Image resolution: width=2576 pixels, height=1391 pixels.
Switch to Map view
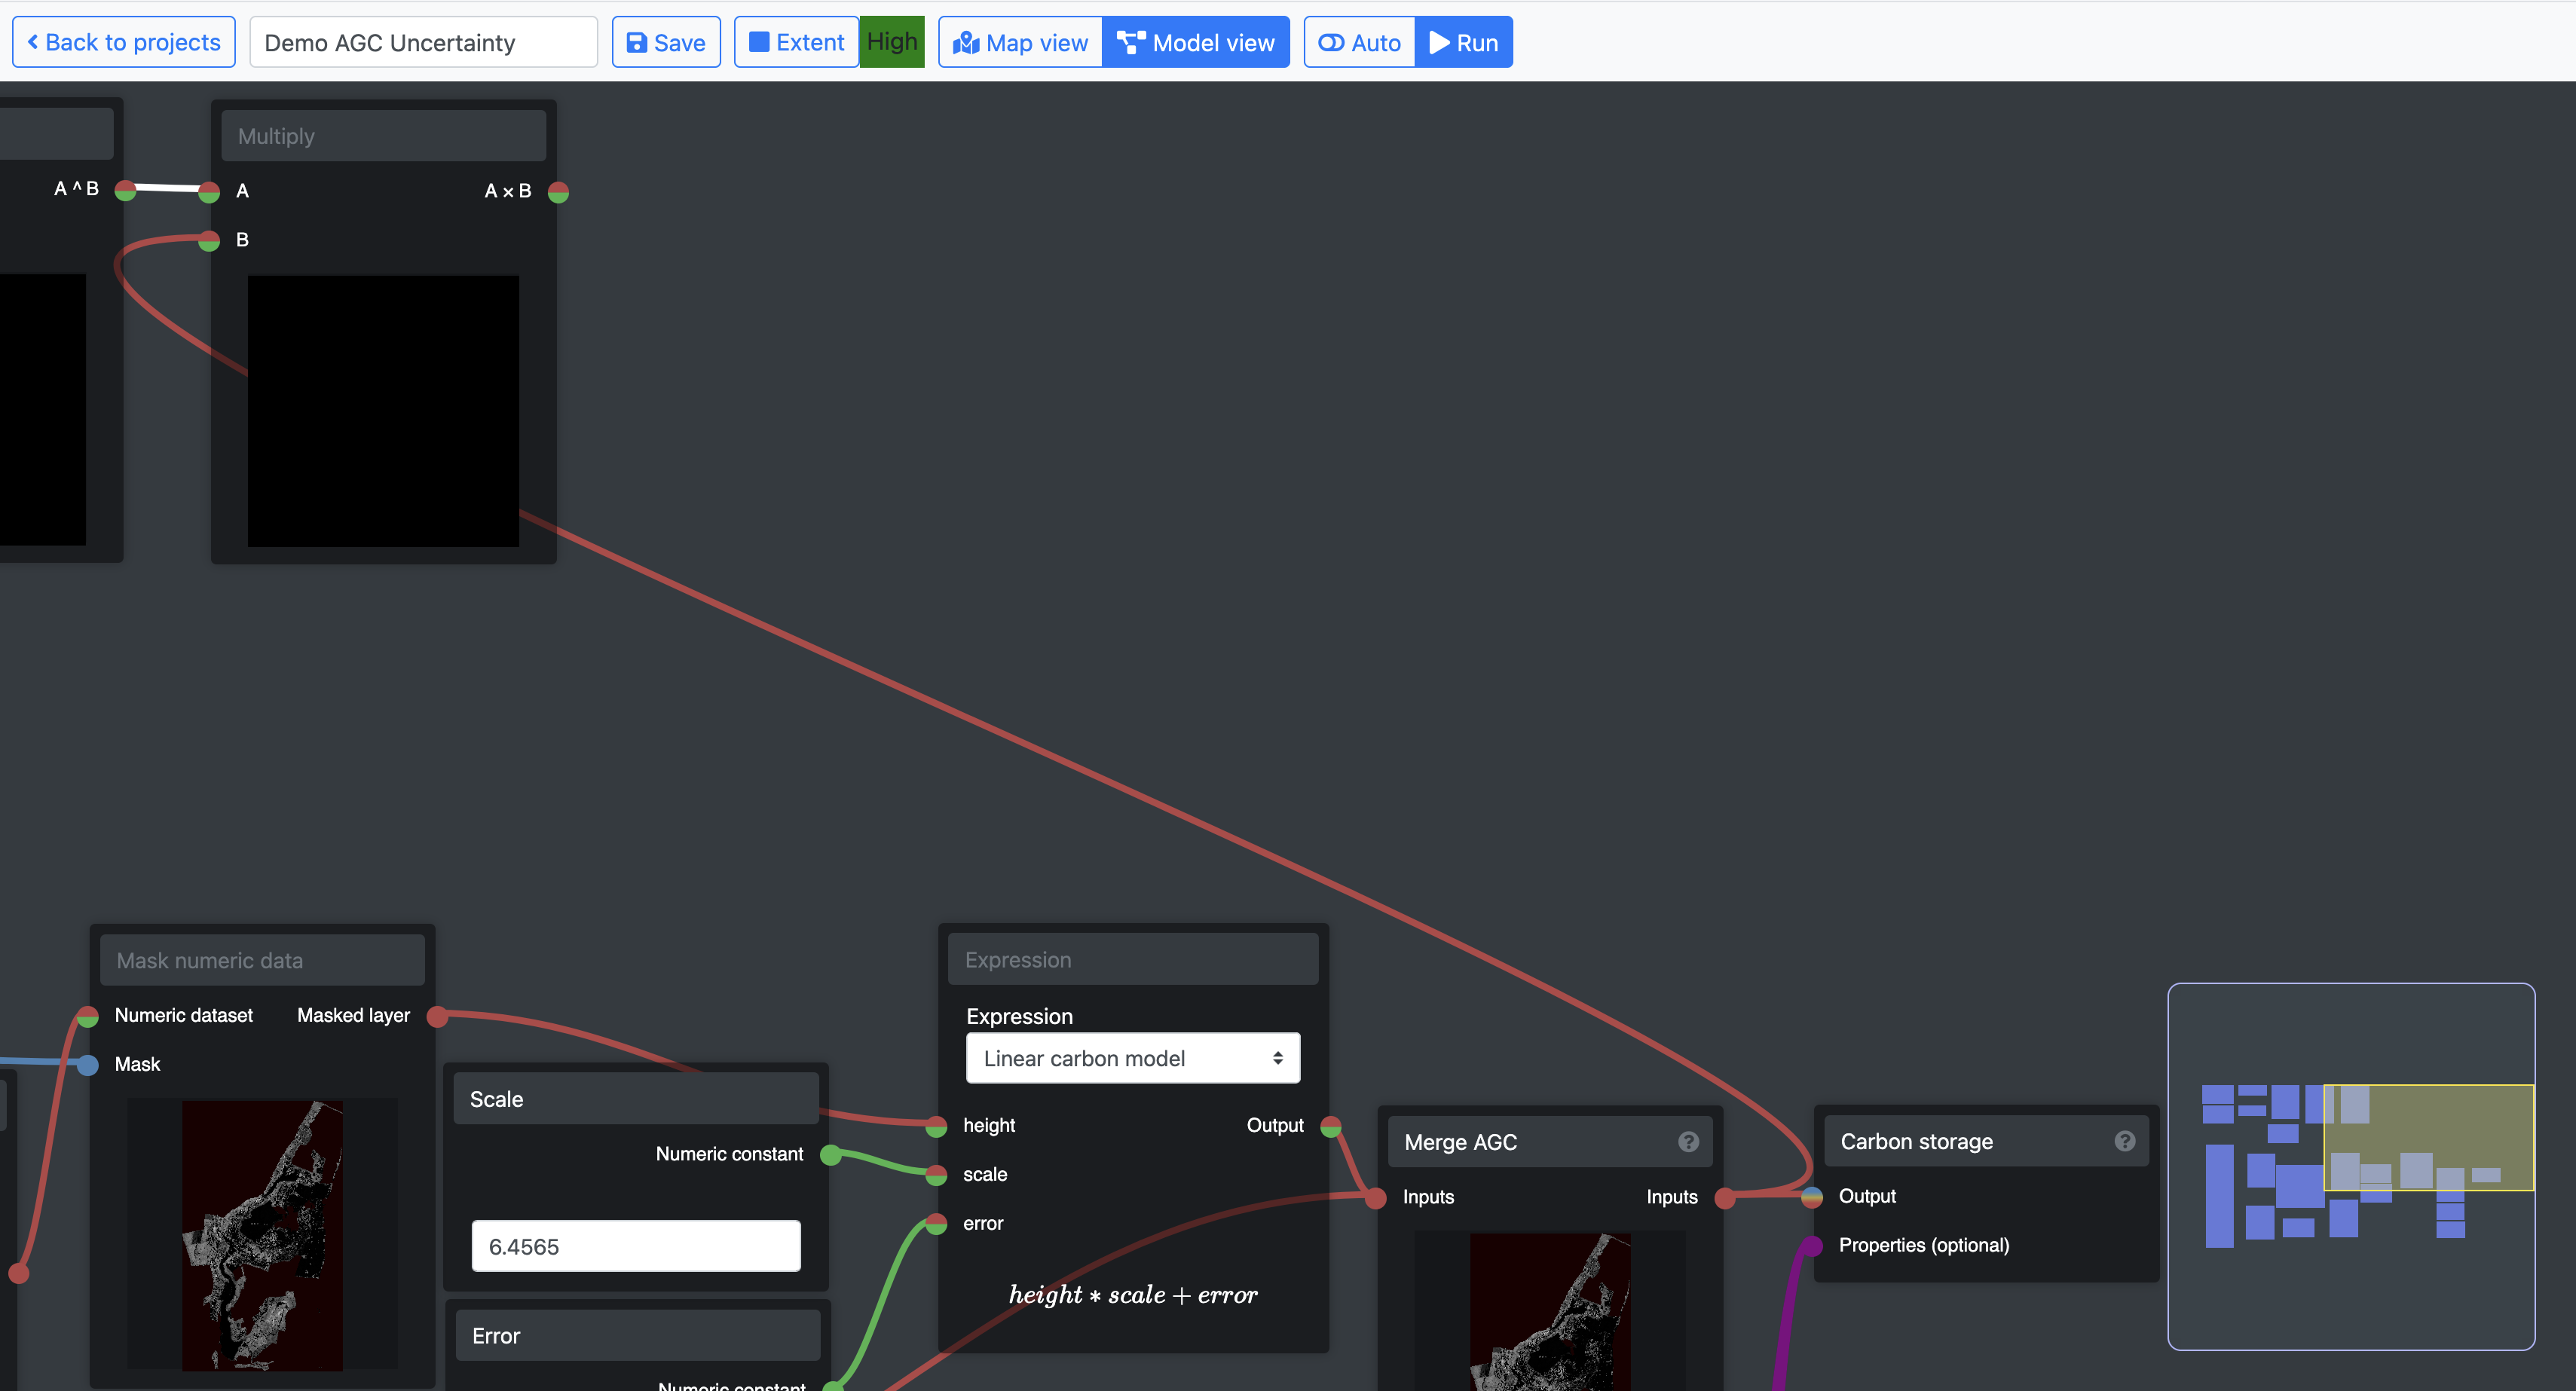point(1020,43)
